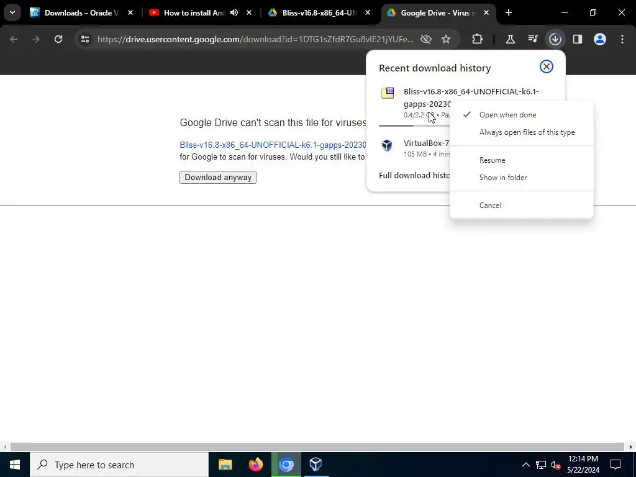Open VirtualBox from the taskbar
This screenshot has height=477, width=636.
(316, 465)
